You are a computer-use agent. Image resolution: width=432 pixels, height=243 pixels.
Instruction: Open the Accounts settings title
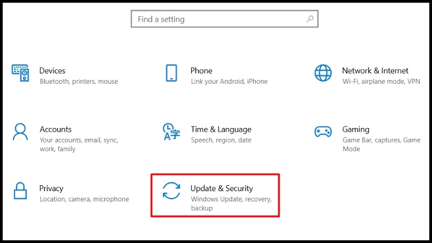click(56, 130)
